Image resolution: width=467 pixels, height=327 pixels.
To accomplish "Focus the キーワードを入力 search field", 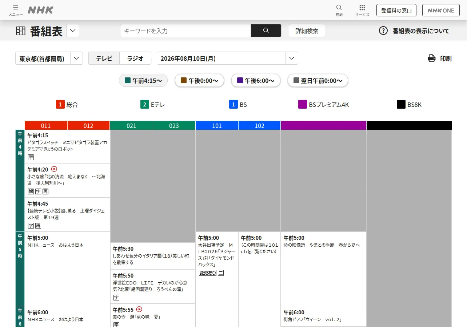I will pyautogui.click(x=185, y=31).
